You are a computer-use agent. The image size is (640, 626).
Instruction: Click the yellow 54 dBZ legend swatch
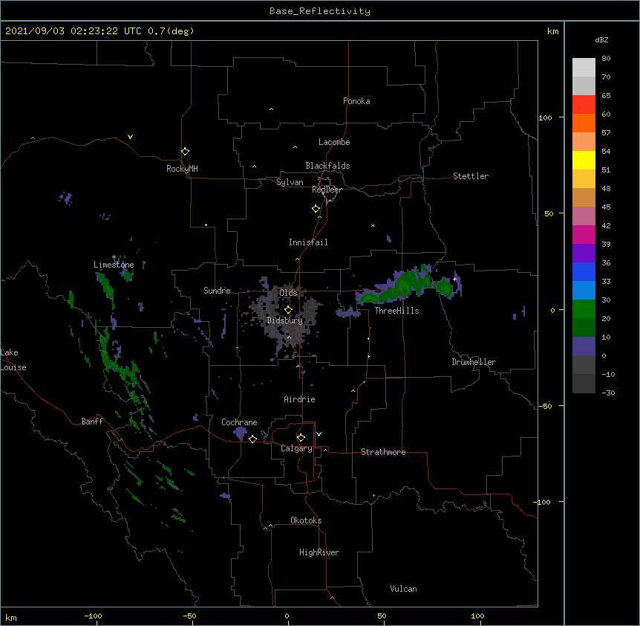click(584, 160)
